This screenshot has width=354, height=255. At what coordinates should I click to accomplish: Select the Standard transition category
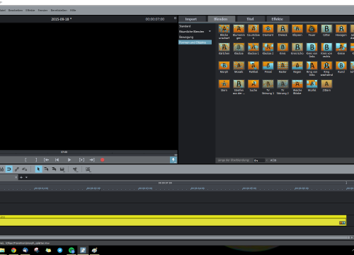(185, 26)
